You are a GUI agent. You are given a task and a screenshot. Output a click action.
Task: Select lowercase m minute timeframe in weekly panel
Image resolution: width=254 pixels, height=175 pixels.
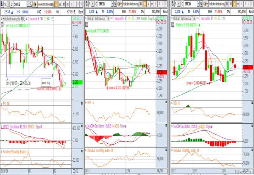pyautogui.click(x=152, y=4)
